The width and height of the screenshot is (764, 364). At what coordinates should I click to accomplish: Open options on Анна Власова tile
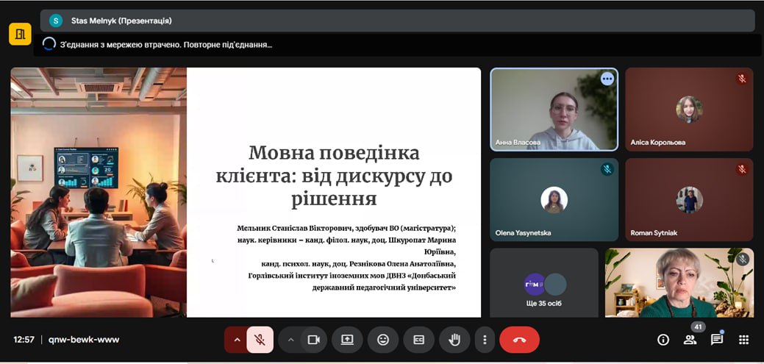point(607,79)
